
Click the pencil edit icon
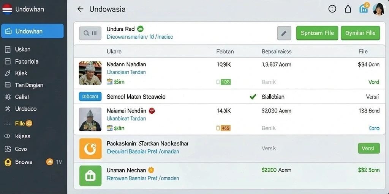click(x=284, y=33)
